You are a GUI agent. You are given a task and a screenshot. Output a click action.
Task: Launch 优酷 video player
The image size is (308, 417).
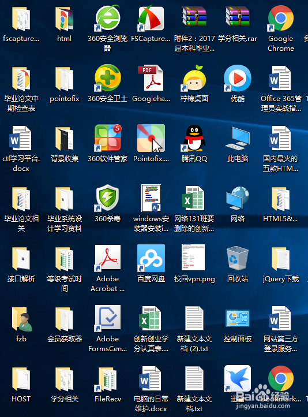(238, 78)
